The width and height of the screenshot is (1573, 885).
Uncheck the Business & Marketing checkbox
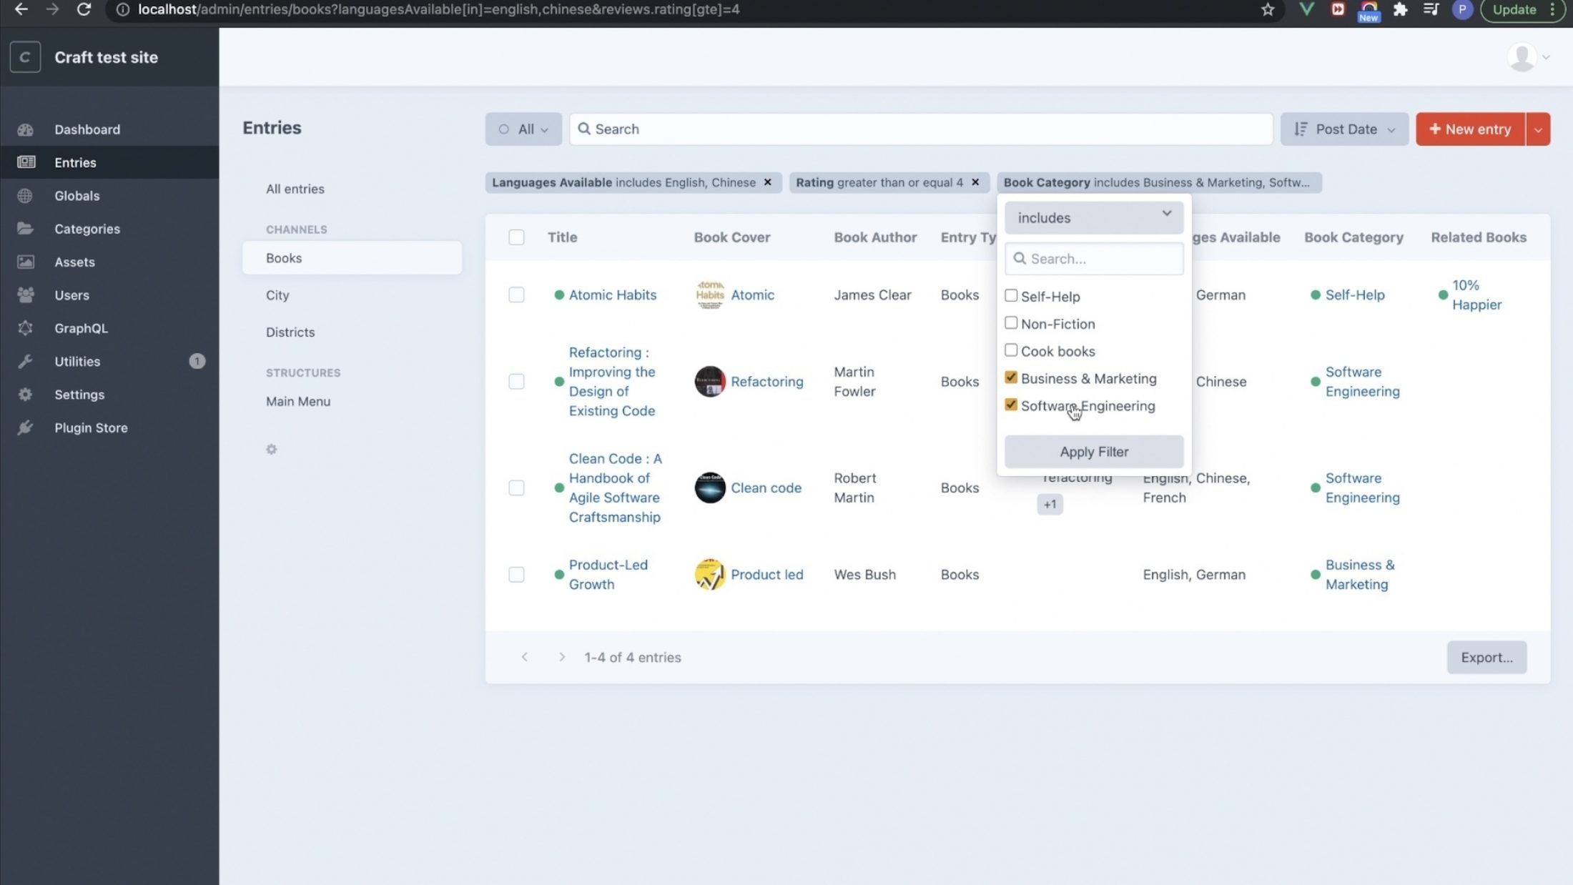tap(1011, 377)
